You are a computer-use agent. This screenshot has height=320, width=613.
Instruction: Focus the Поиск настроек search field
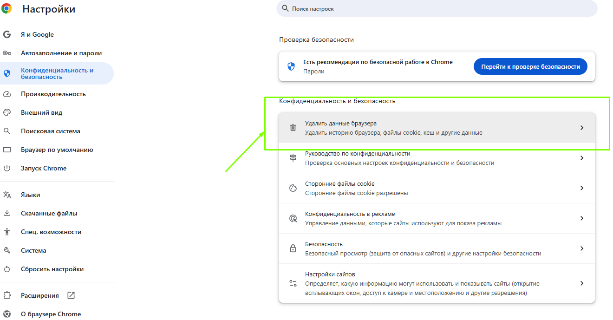point(437,8)
